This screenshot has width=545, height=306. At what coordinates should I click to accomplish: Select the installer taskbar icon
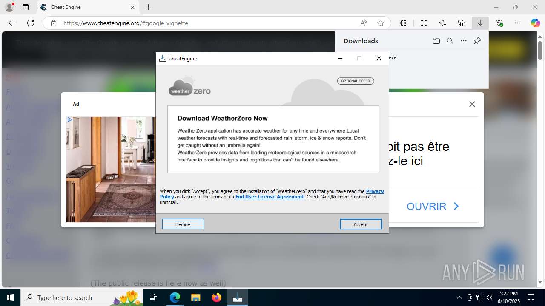[x=237, y=297]
